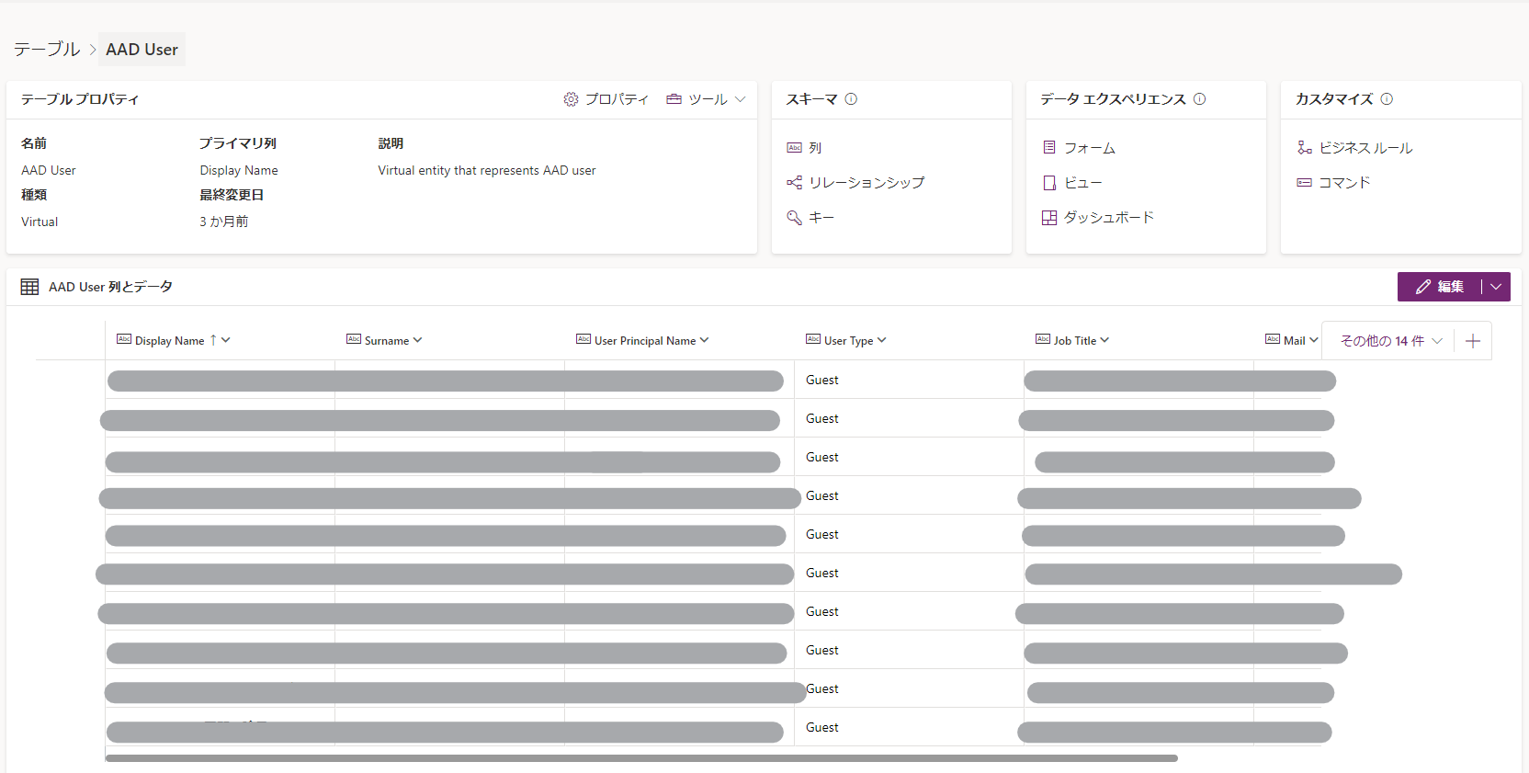This screenshot has width=1529, height=773.
Task: Click the ビジネス ルール flow icon
Action: click(x=1305, y=148)
